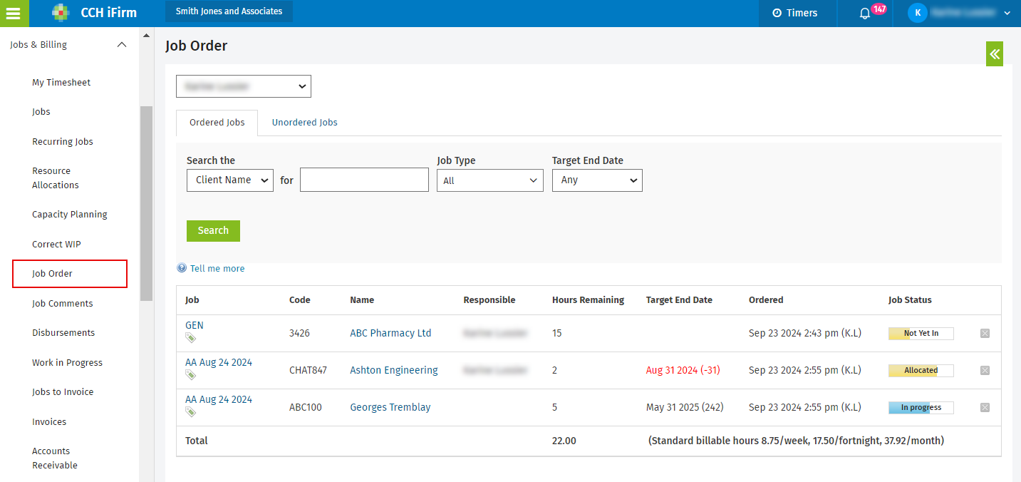Click the Hours Remaining column header
The width and height of the screenshot is (1021, 482).
coord(588,300)
